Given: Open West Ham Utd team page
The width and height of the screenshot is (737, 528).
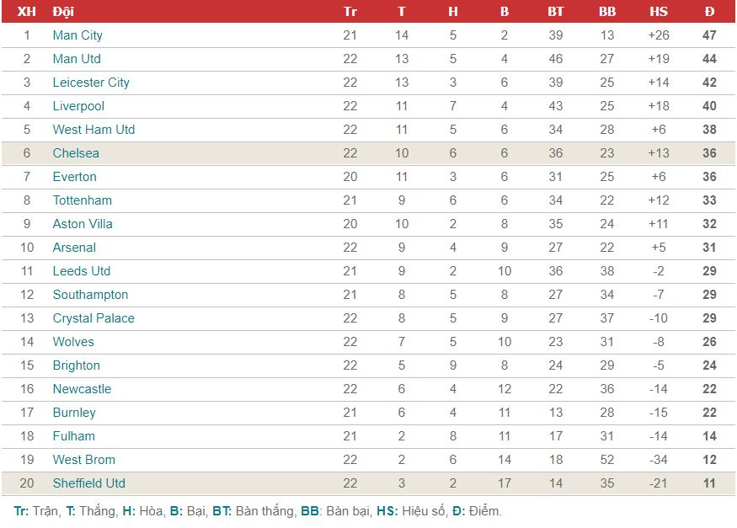Looking at the screenshot, I should 93,130.
